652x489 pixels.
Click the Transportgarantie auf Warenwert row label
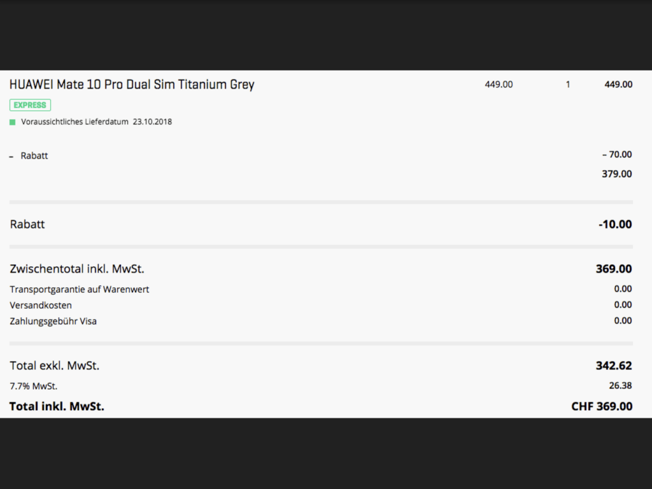tap(80, 289)
